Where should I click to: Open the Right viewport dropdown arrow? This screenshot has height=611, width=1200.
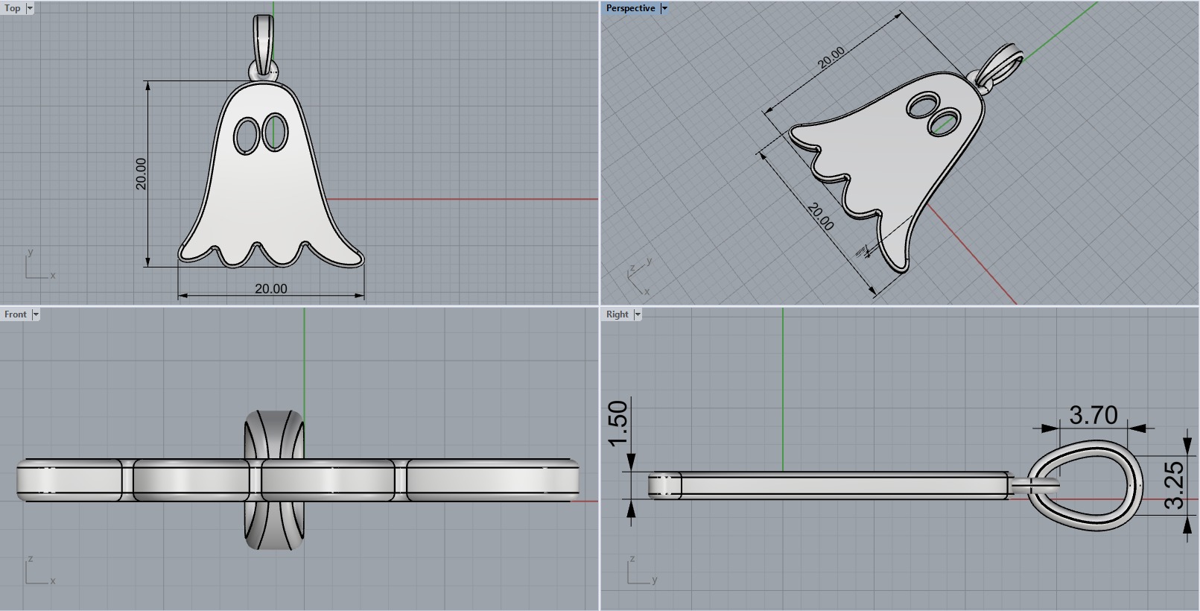click(638, 314)
